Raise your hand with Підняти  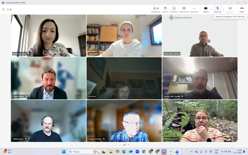(165, 9)
